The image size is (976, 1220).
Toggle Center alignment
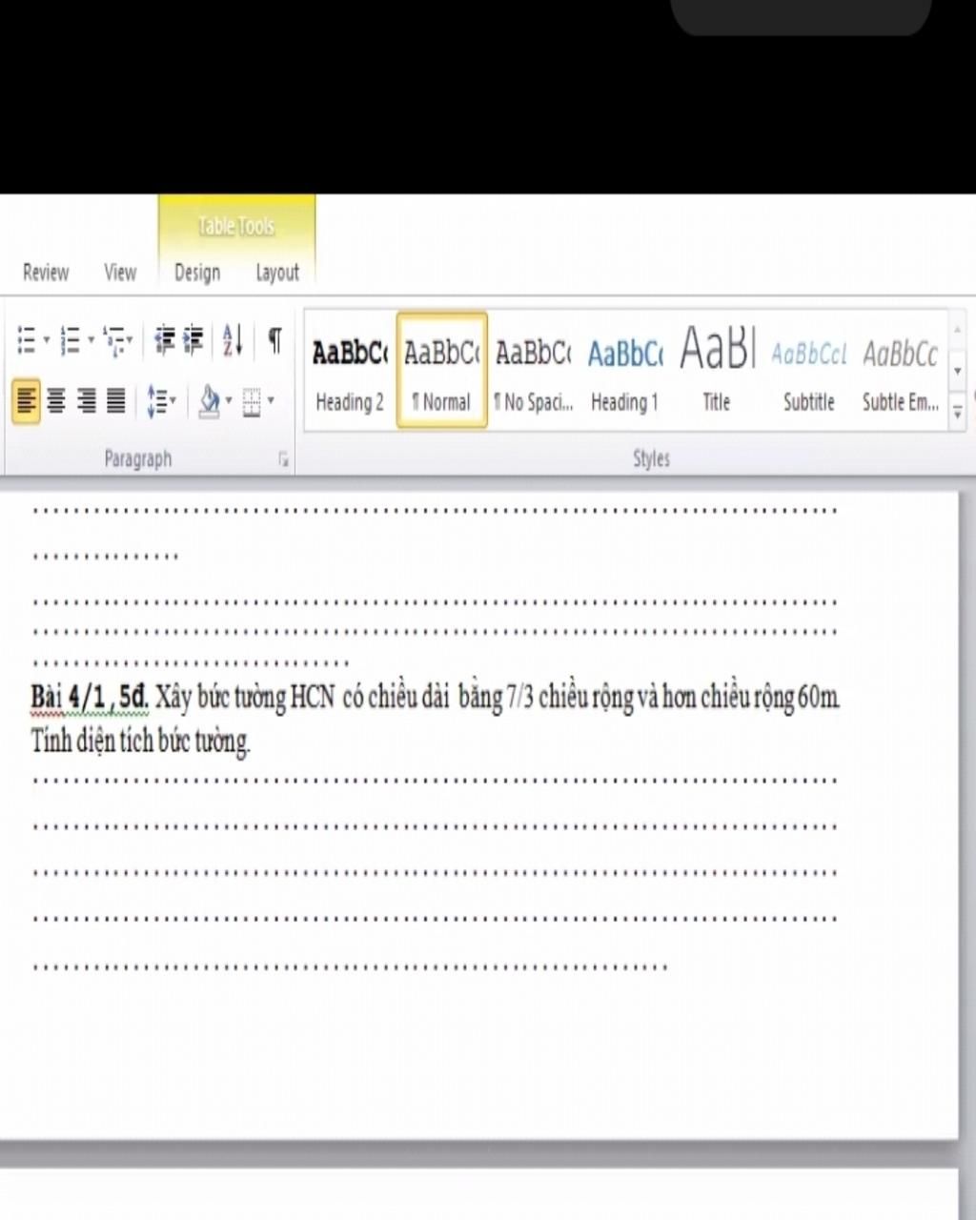point(57,401)
